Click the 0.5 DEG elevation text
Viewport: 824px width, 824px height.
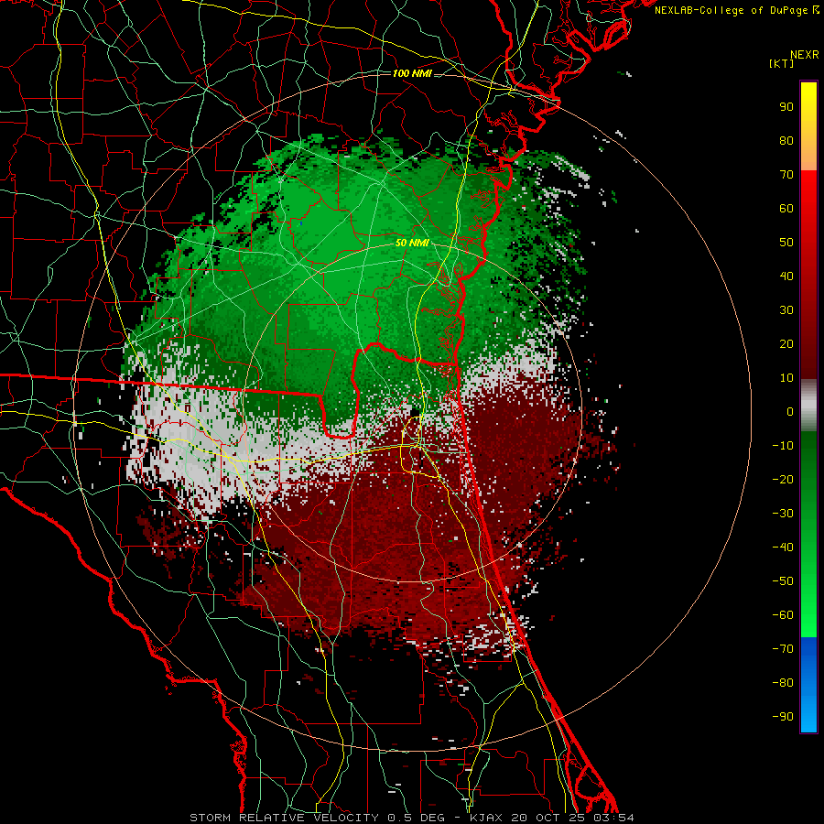click(x=417, y=818)
